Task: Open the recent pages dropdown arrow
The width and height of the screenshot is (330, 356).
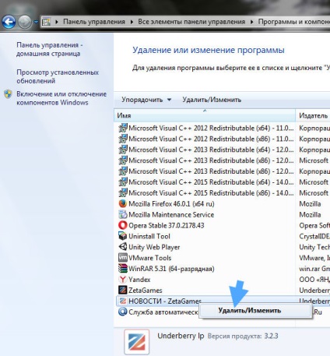Action: (x=36, y=22)
